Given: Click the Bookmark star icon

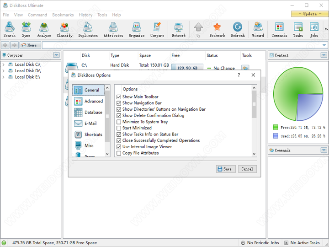Looking at the screenshot, I should [x=217, y=29].
